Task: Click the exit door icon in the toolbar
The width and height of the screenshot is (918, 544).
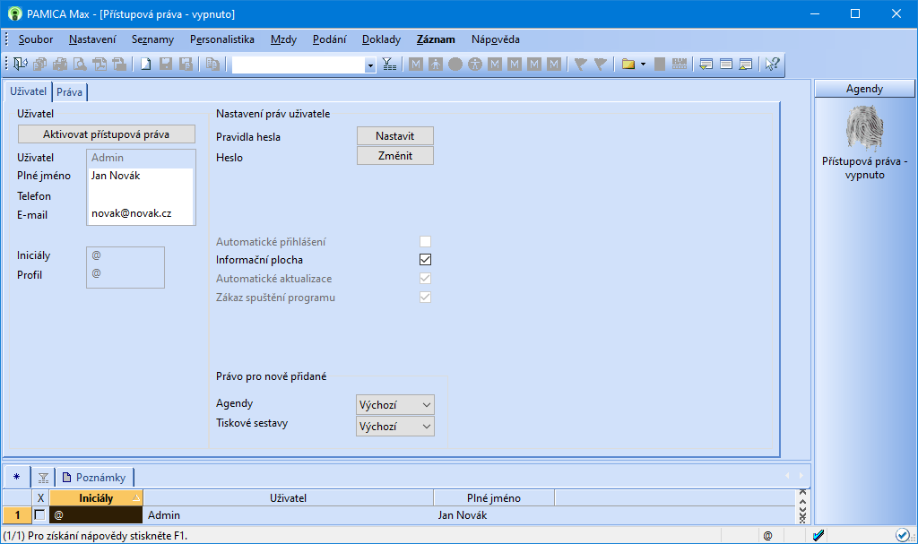Action: [20, 64]
